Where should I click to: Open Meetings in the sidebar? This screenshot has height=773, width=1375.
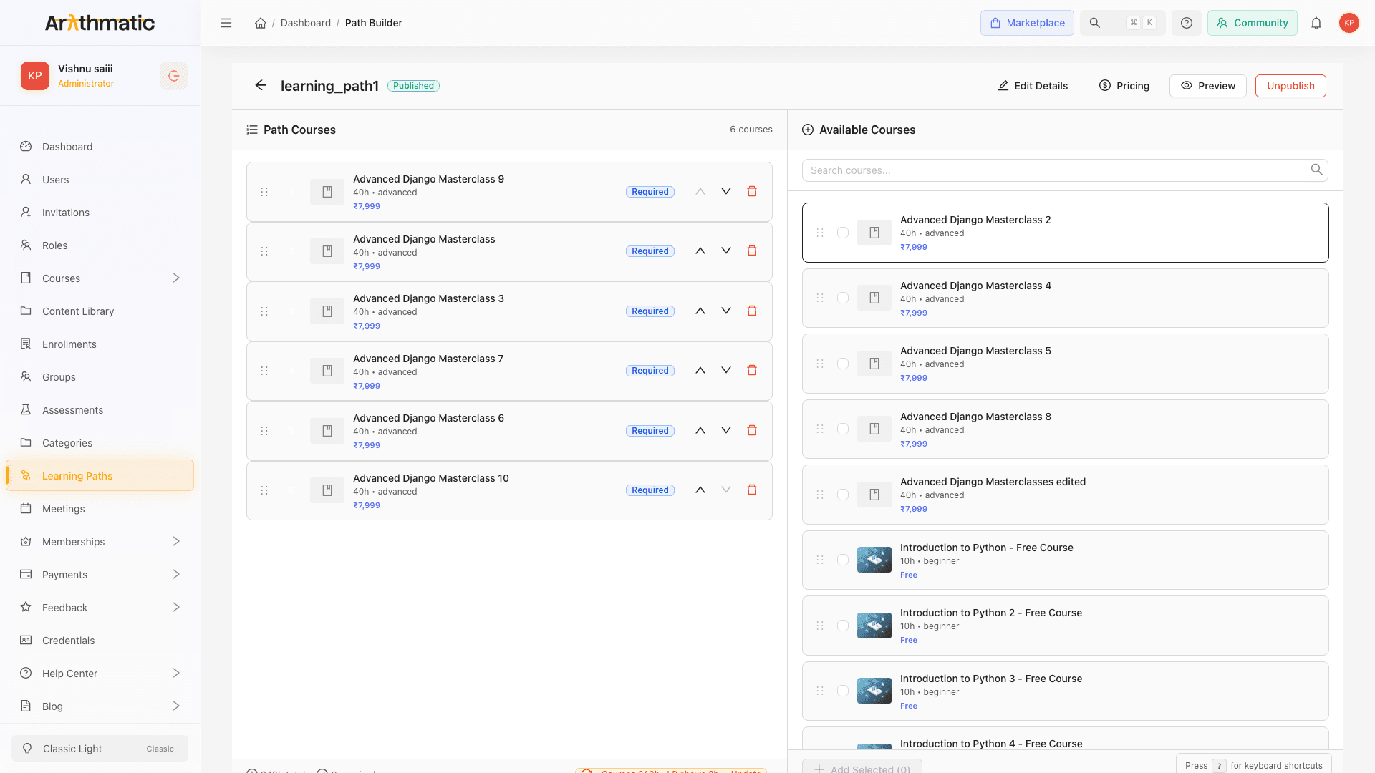point(100,509)
